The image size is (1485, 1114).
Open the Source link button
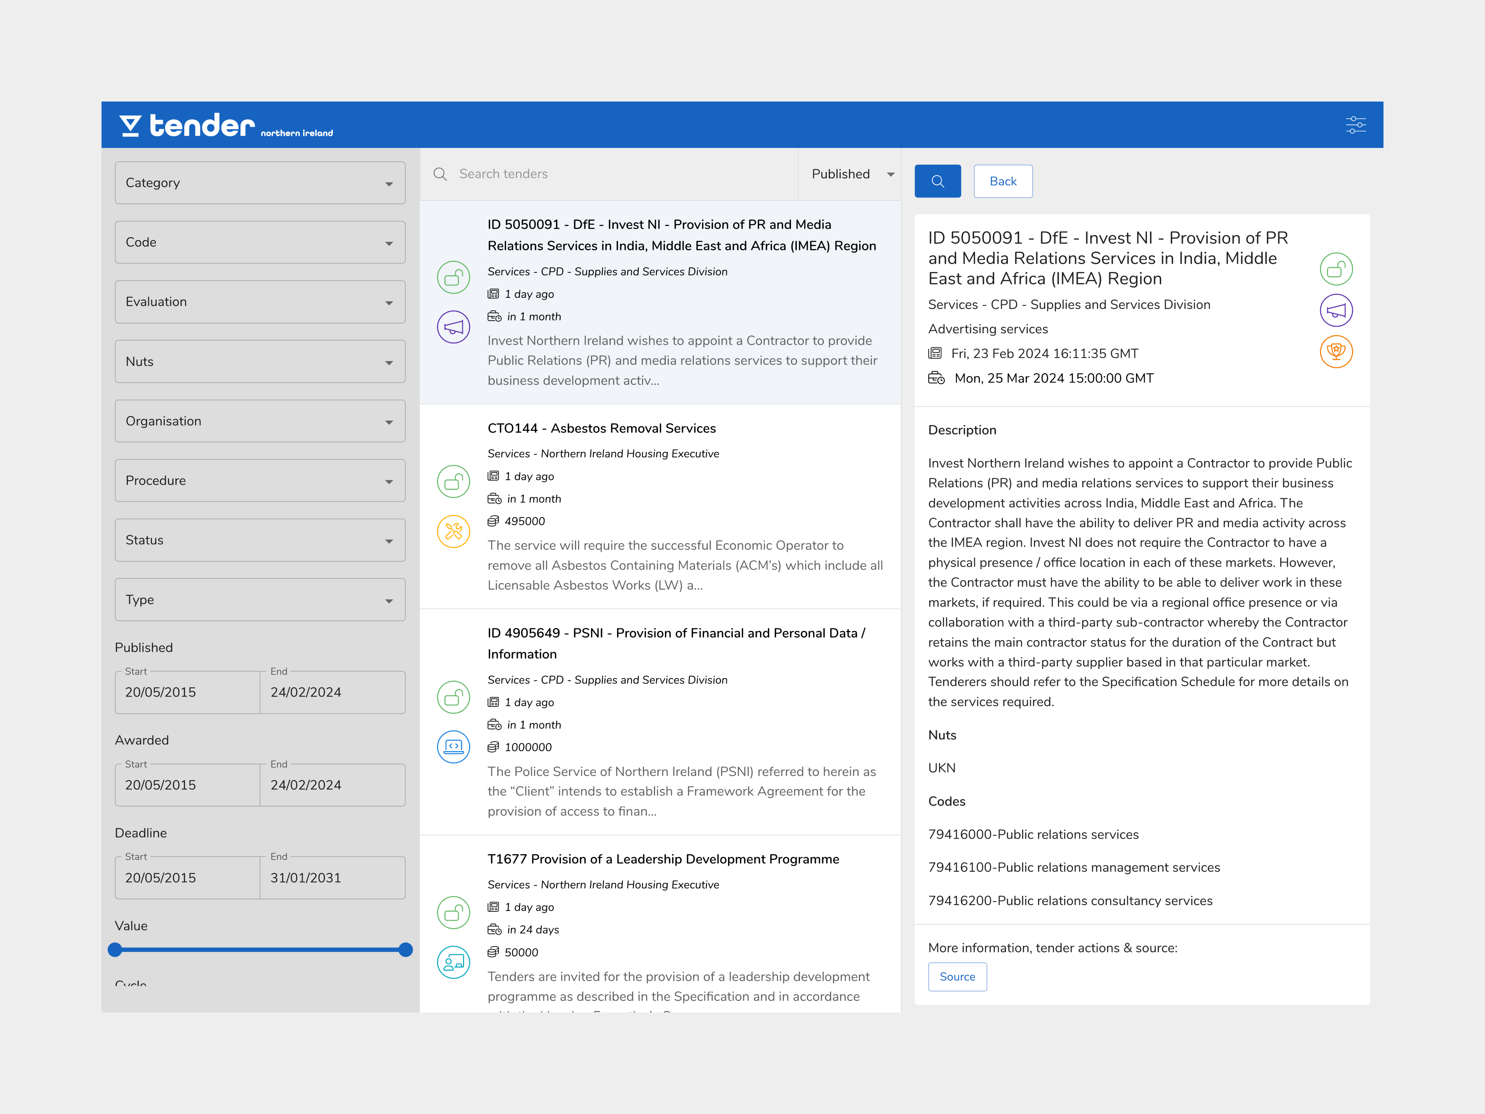(957, 976)
